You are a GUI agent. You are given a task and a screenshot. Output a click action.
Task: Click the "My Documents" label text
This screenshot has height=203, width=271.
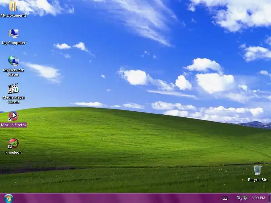[14, 15]
